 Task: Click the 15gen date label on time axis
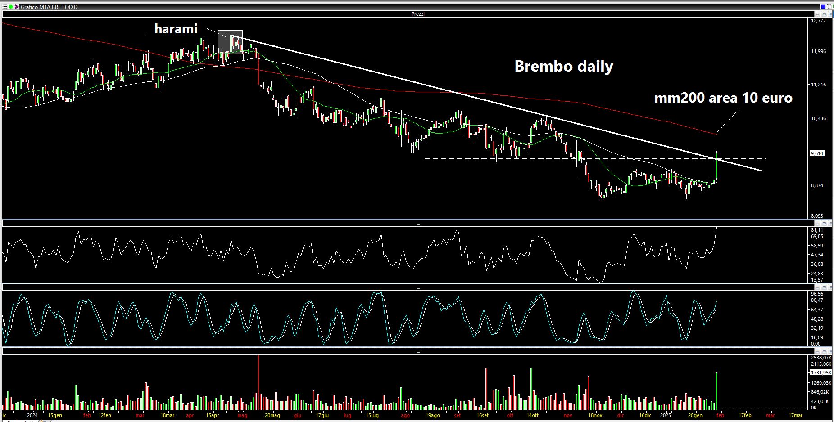(55, 415)
